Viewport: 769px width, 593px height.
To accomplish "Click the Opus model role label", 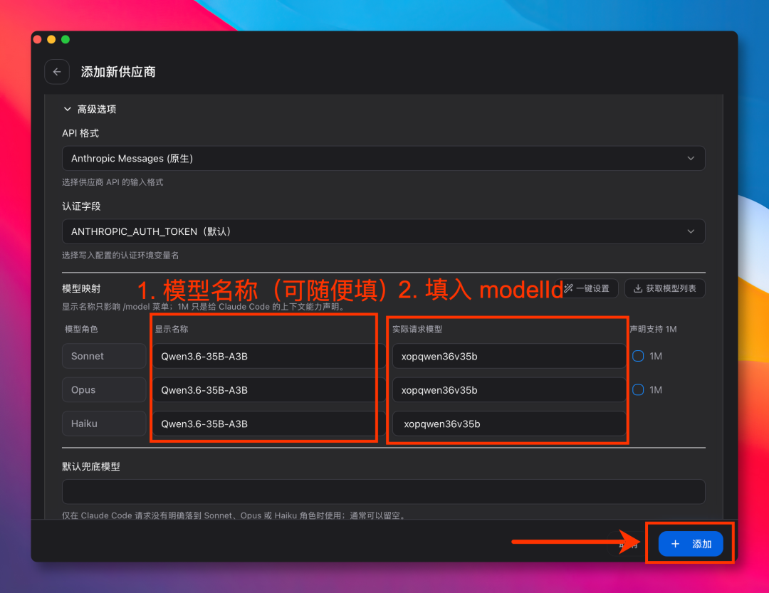I will (x=104, y=390).
